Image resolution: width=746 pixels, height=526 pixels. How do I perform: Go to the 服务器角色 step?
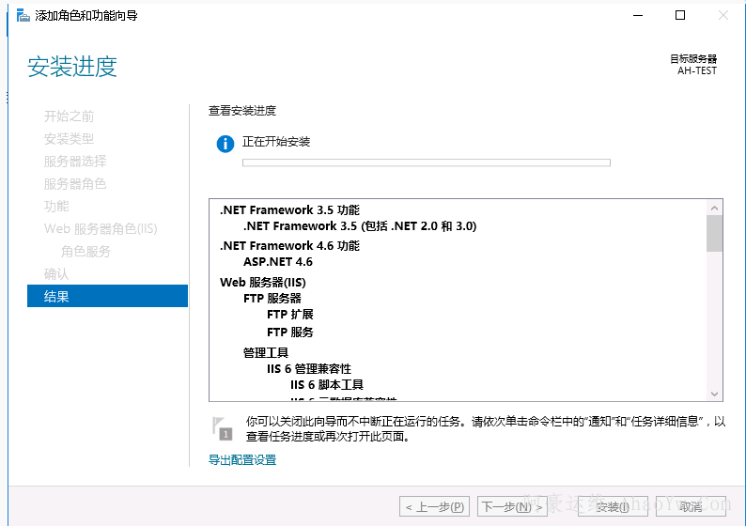click(75, 184)
